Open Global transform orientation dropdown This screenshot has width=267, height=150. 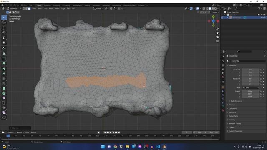coord(98,8)
